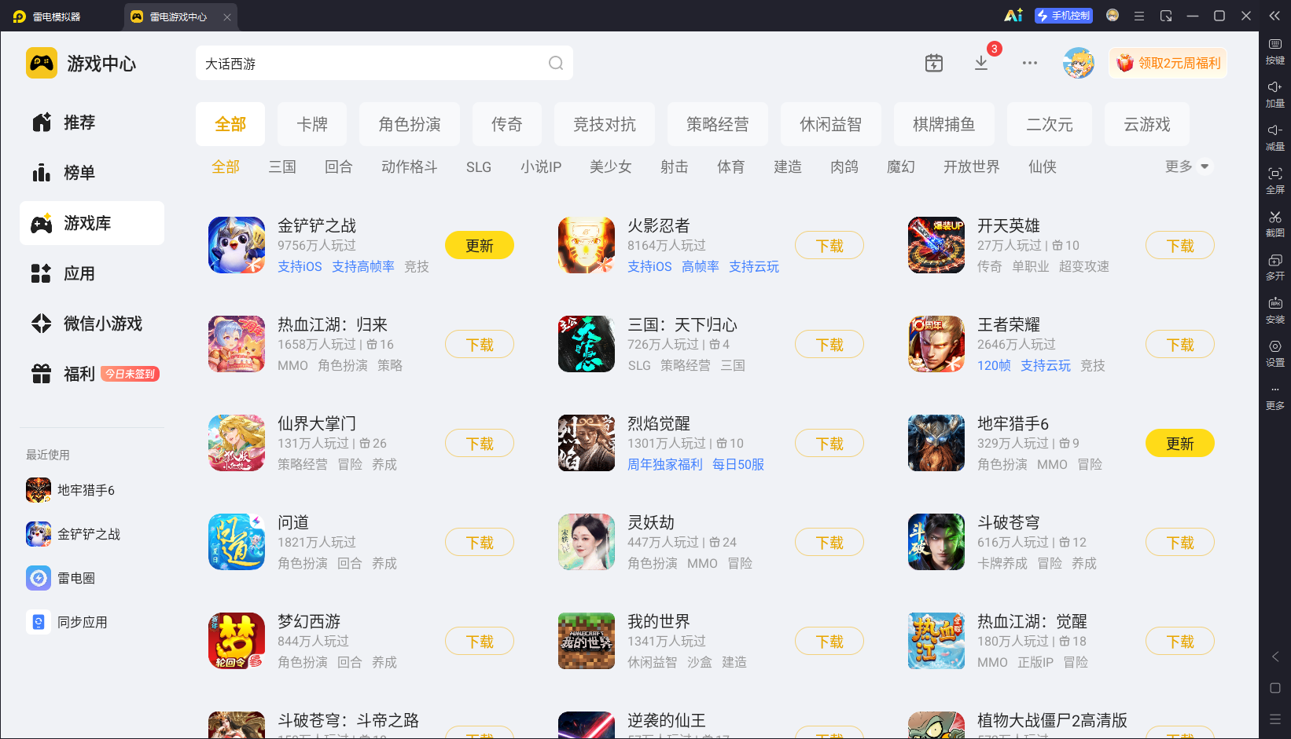Select the 策略经营 category tab
Image resolution: width=1291 pixels, height=739 pixels.
pyautogui.click(x=718, y=124)
